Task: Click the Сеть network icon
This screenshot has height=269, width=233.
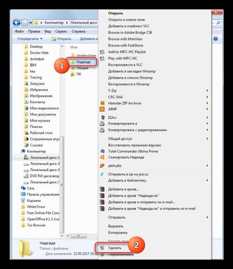Action: click(x=23, y=188)
